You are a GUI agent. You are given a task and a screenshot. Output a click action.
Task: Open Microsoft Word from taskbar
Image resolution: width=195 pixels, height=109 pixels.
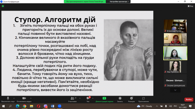click(x=52, y=106)
